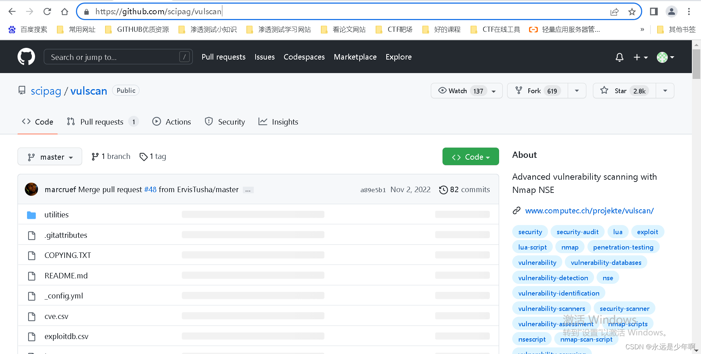Reload the page

coord(47,12)
